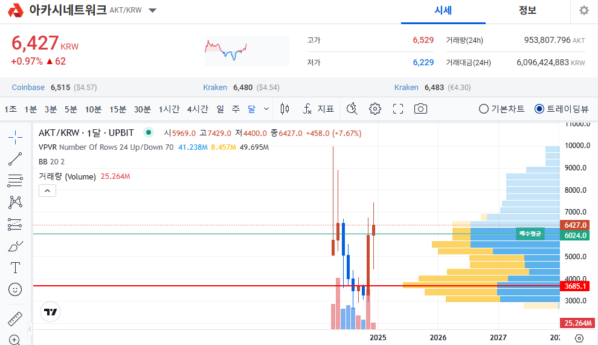598x345 pixels.
Task: Switch to the 시세 tab
Action: (443, 11)
